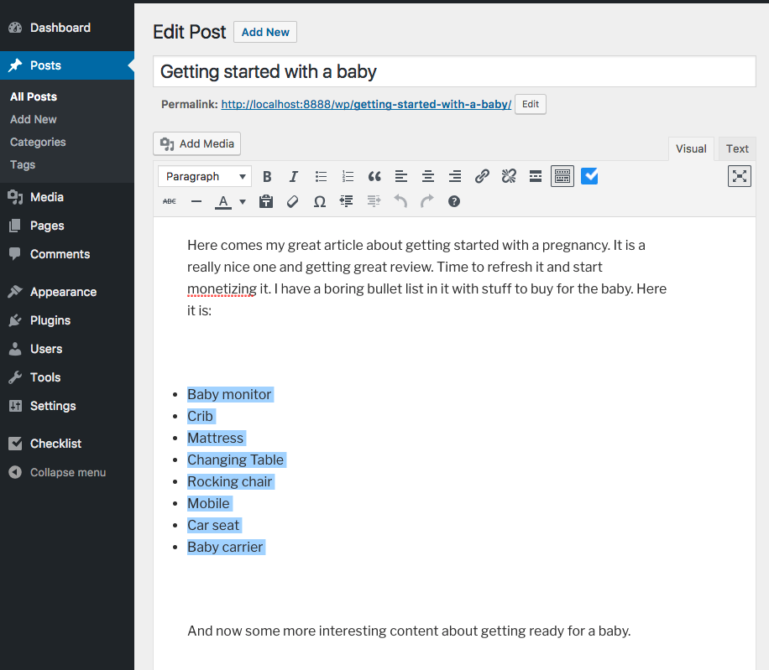769x670 pixels.
Task: Apply italic formatting
Action: pyautogui.click(x=294, y=176)
